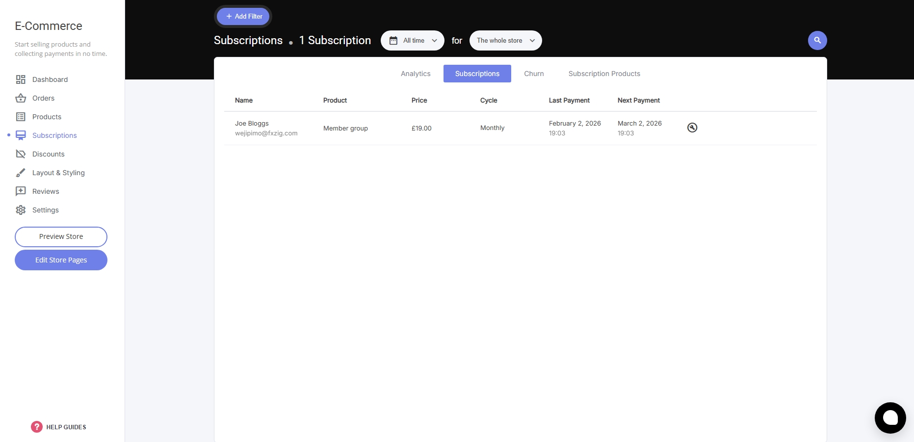This screenshot has height=442, width=914.
Task: Switch to the Churn tab
Action: 534,74
